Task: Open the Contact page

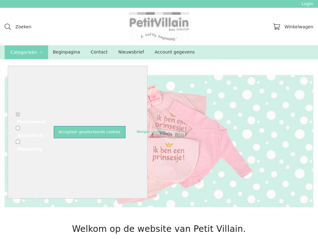Action: point(99,52)
